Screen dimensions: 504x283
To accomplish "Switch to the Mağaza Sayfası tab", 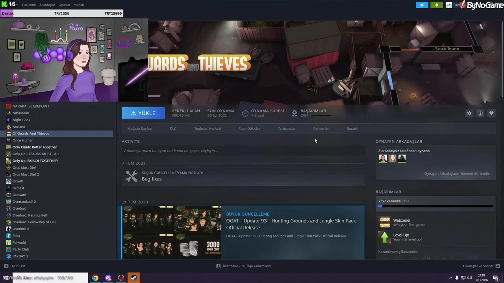I will 140,129.
